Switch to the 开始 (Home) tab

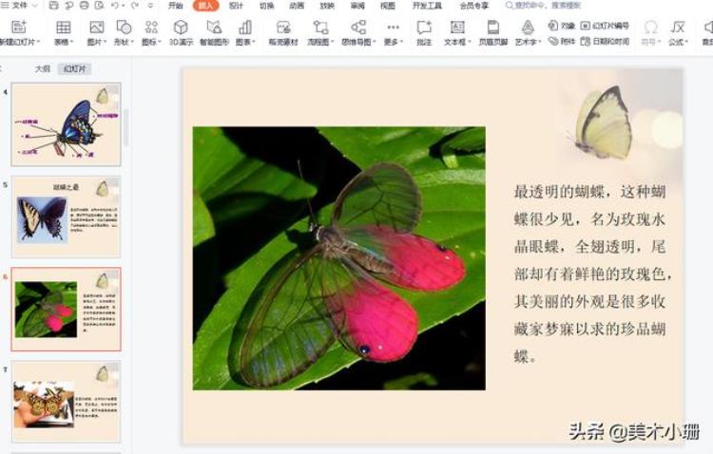pos(176,6)
